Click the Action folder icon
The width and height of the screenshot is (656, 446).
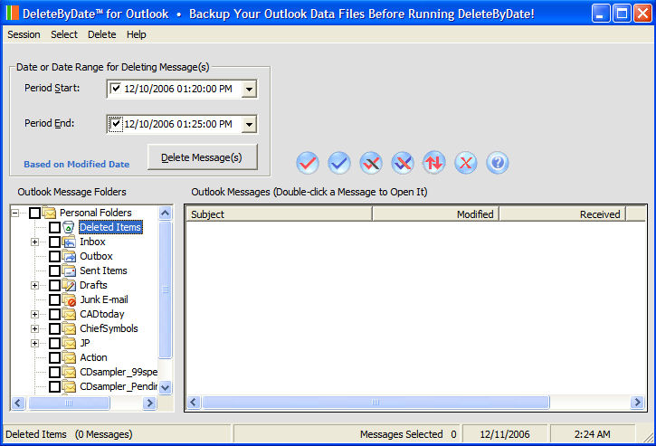(x=69, y=357)
